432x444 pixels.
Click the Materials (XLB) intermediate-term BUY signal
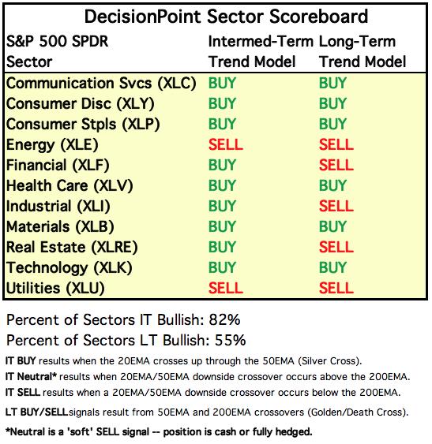(222, 226)
